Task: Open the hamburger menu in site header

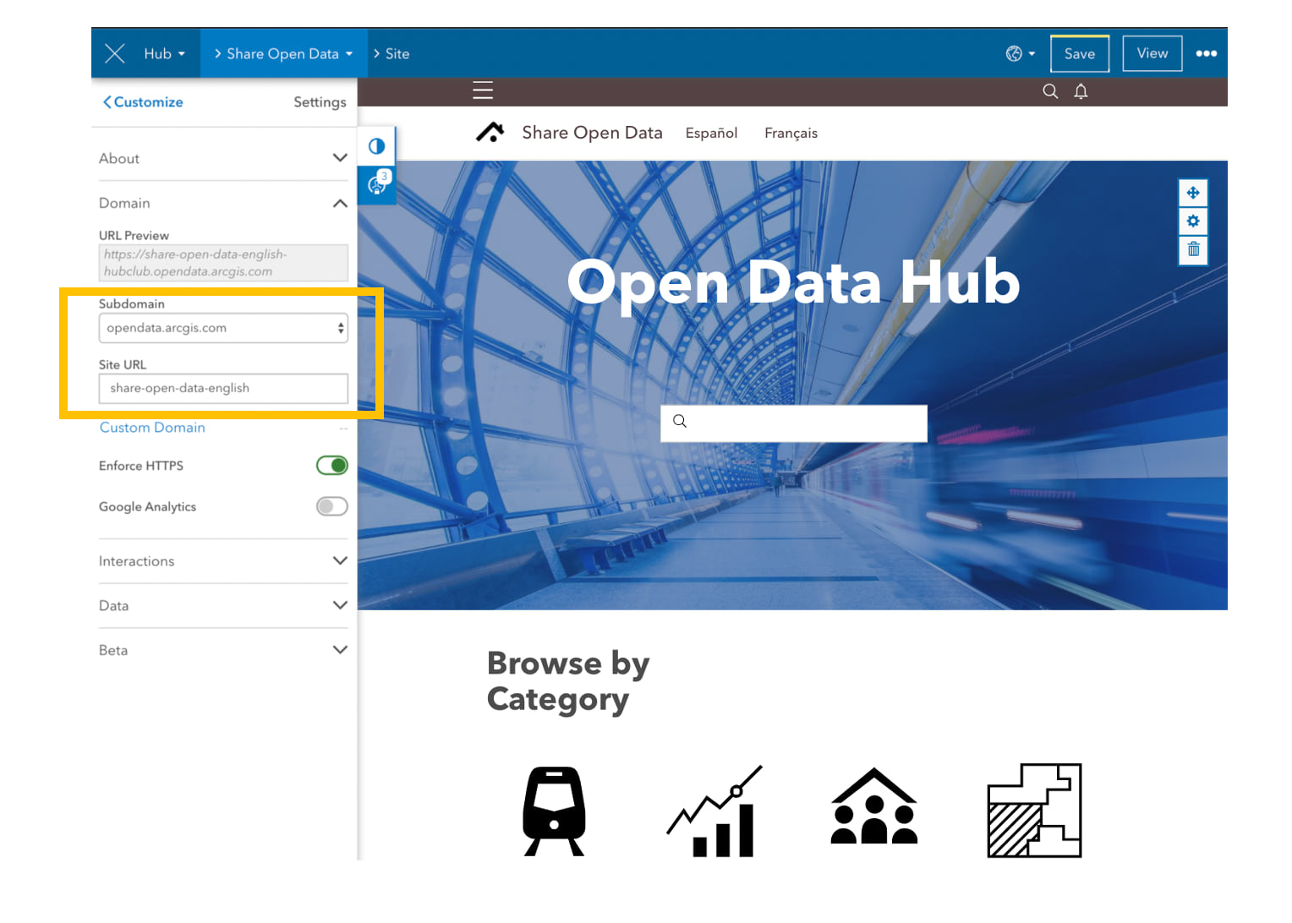Action: (x=483, y=90)
